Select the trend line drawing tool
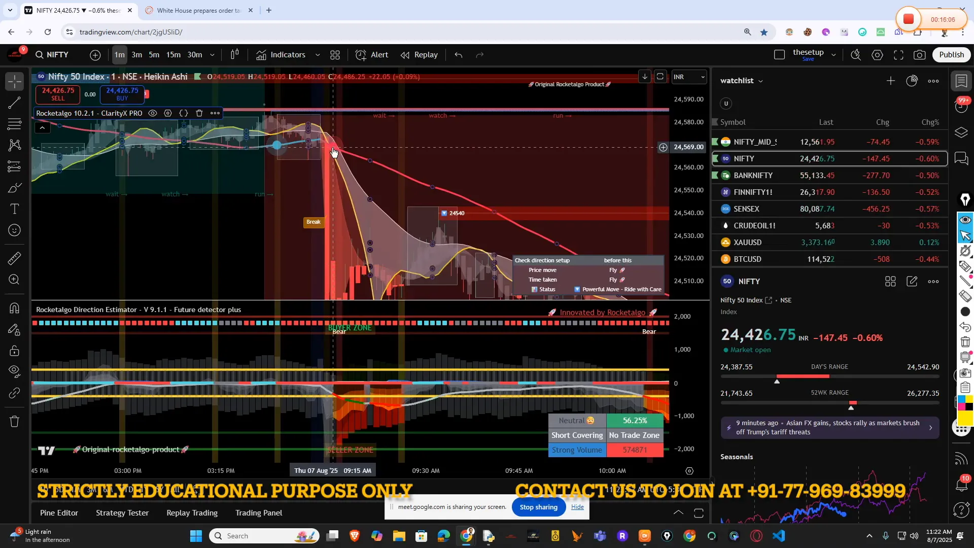 pyautogui.click(x=15, y=103)
